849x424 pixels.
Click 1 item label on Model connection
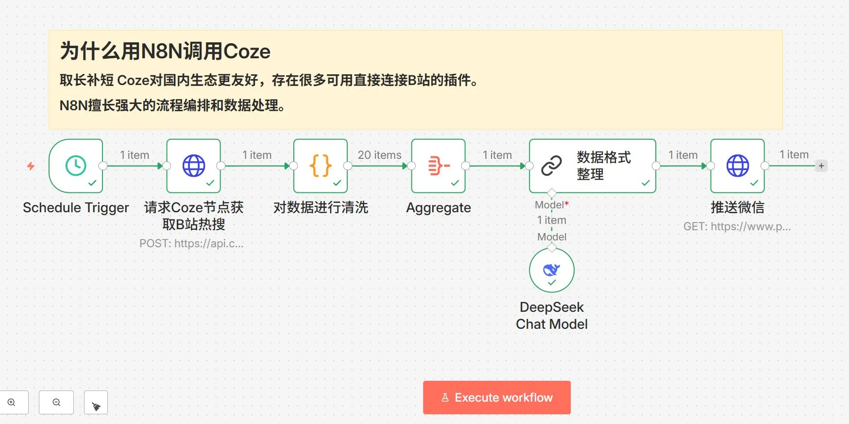552,220
